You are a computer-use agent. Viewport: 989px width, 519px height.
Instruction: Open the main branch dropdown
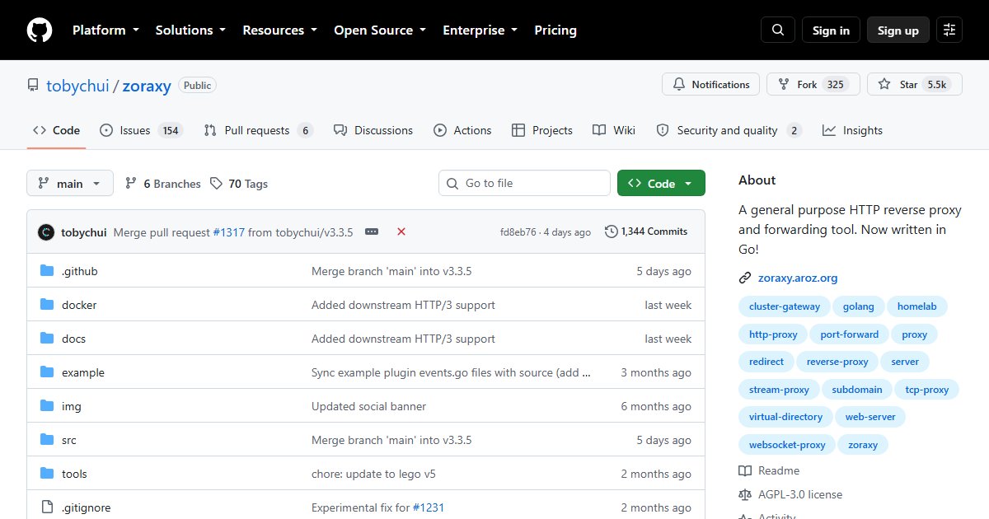(x=69, y=183)
